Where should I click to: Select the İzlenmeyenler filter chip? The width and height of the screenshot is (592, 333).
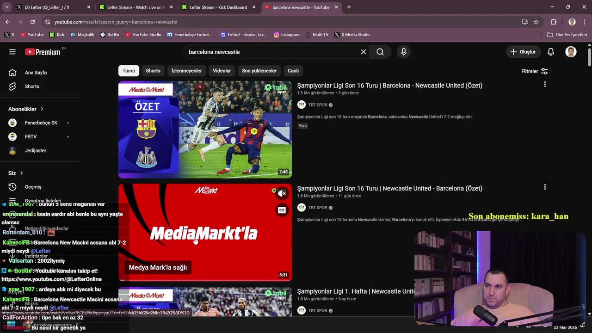point(187,71)
